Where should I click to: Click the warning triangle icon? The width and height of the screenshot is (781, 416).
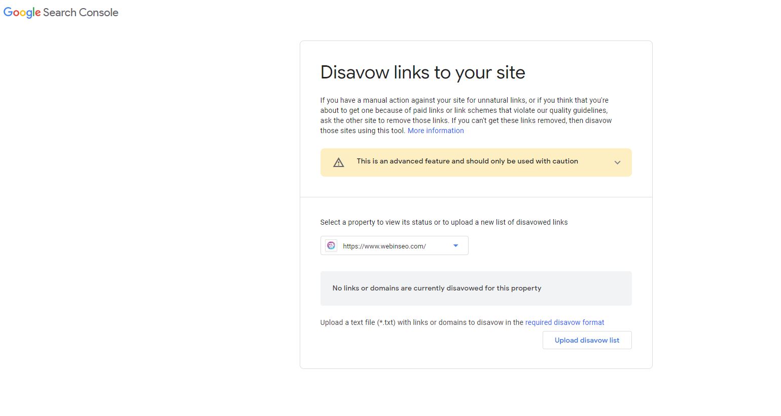338,162
